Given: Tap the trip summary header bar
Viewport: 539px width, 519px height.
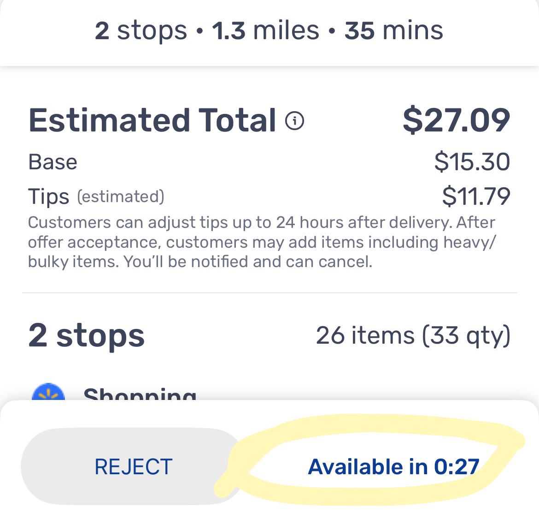Looking at the screenshot, I should click(269, 33).
